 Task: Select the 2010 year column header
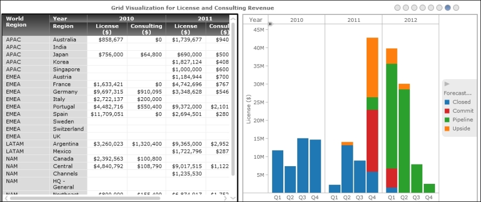click(127, 18)
